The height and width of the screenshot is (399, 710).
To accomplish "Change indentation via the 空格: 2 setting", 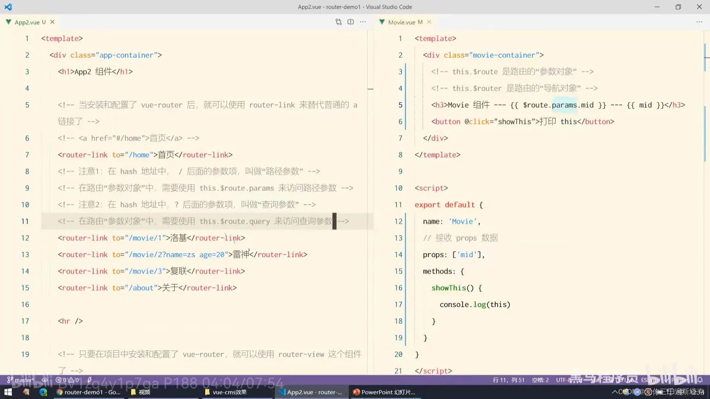I will (541, 380).
